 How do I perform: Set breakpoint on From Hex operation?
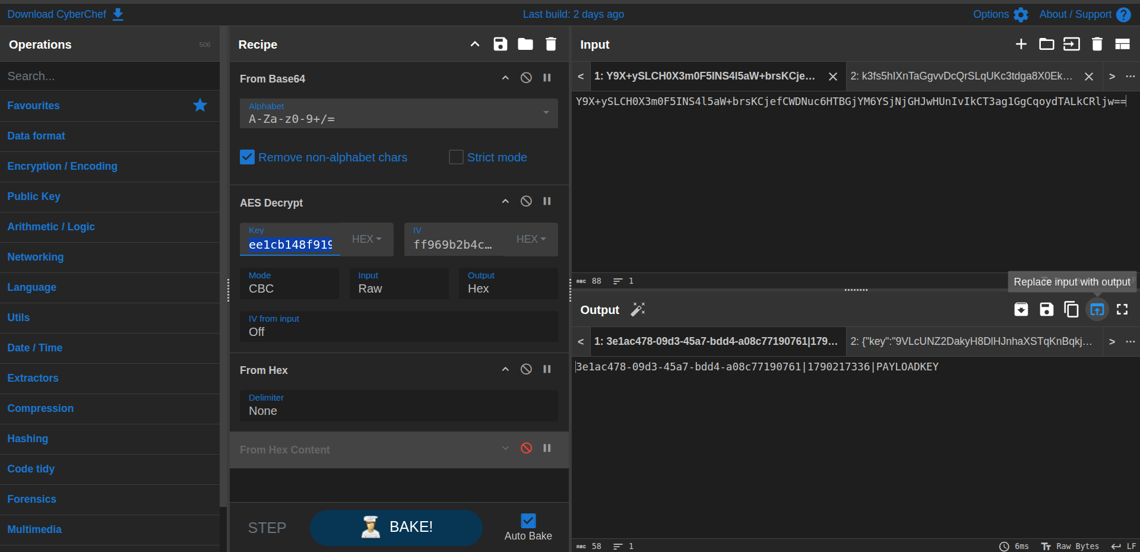pos(547,369)
